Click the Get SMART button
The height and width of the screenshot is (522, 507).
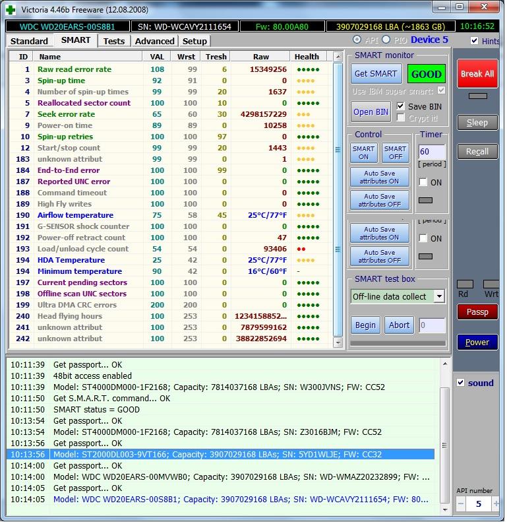tap(375, 74)
